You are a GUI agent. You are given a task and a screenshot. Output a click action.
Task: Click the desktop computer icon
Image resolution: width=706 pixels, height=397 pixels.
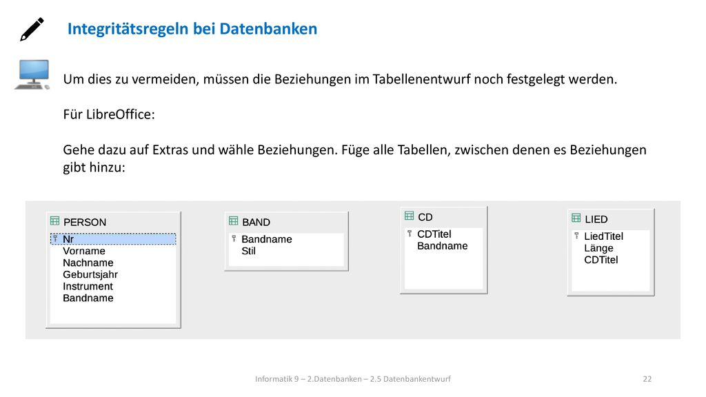(x=32, y=74)
